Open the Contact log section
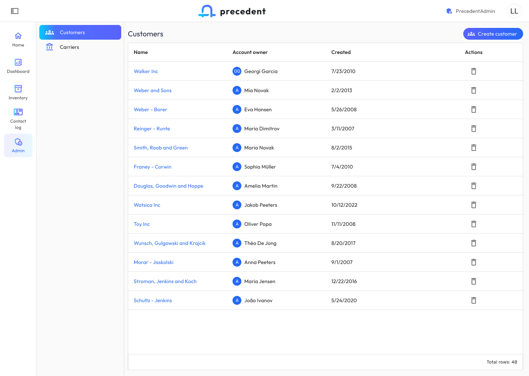Screen dimensions: 529x376 (x=18, y=119)
